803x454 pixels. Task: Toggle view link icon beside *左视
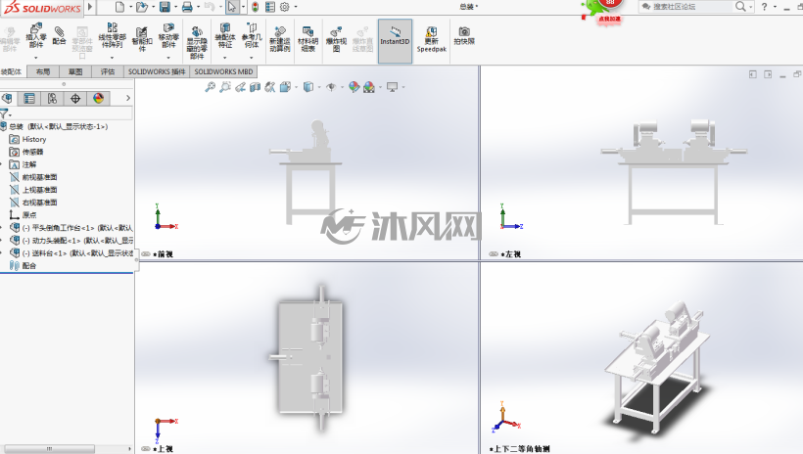(494, 253)
